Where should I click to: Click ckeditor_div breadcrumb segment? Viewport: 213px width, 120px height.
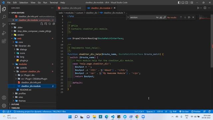[92, 13]
